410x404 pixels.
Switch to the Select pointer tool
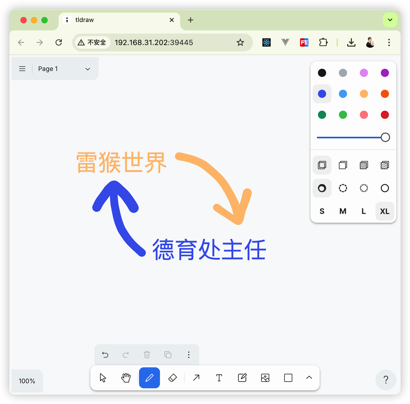pyautogui.click(x=103, y=378)
